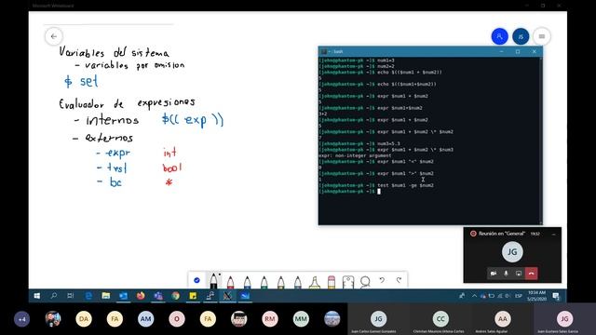Screen dimensions: 596x335
Task: Open Sticky Notes from taskbar
Action: pos(193,296)
